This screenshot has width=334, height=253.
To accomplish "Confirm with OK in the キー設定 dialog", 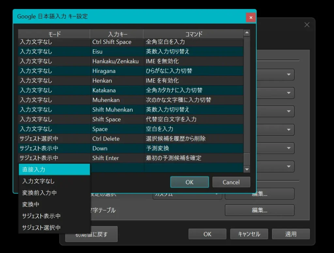I will click(190, 182).
